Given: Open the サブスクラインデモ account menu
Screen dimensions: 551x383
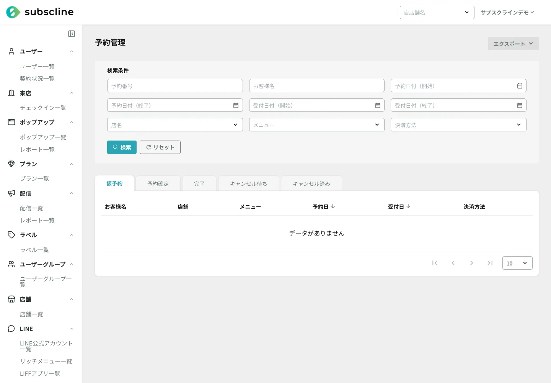Looking at the screenshot, I should 507,13.
